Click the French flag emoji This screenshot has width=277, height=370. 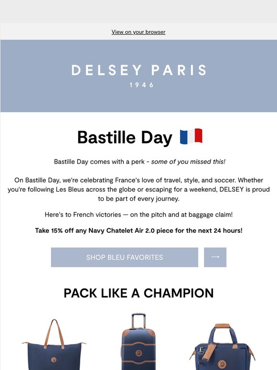click(x=191, y=136)
